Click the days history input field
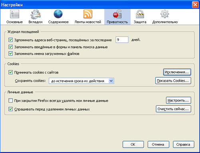Screen dimensions: 200x153 tap(122, 40)
